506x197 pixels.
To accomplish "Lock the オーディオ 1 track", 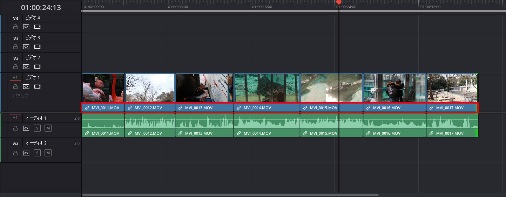I will [15, 128].
